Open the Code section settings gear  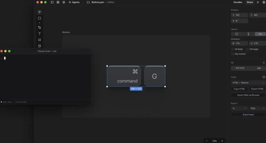tap(264, 77)
